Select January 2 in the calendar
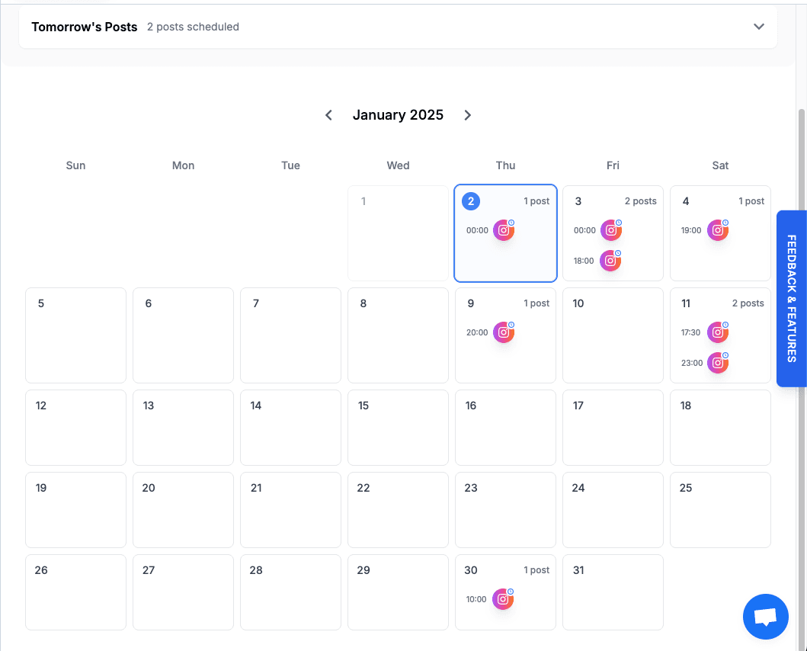Image resolution: width=807 pixels, height=651 pixels. (505, 232)
